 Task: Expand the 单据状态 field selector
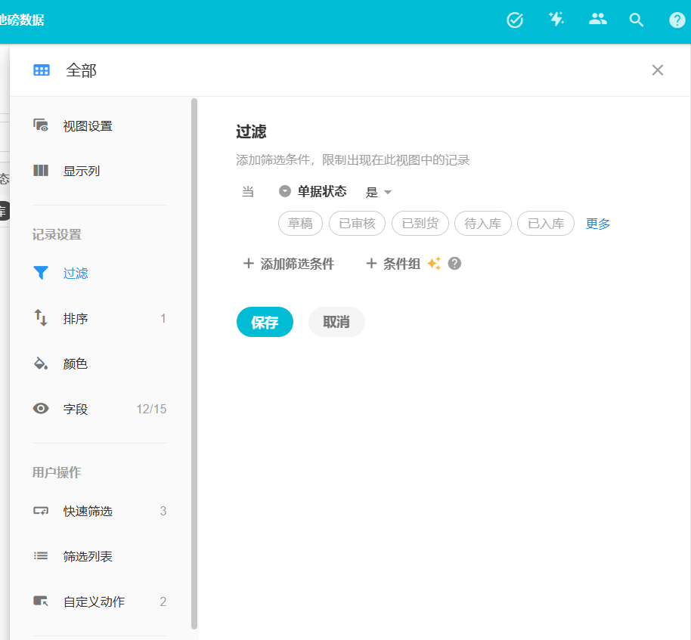click(x=313, y=192)
